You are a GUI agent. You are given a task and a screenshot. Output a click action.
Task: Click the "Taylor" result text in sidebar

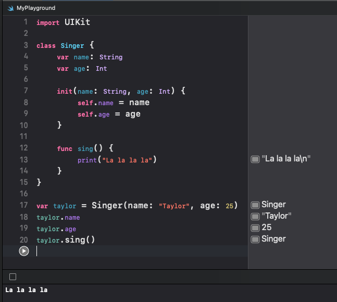(277, 216)
